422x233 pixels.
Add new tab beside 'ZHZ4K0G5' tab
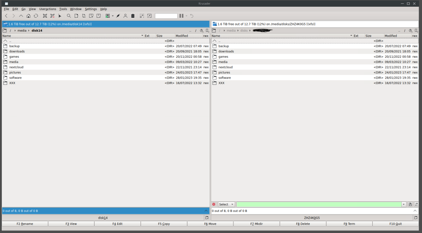416,218
